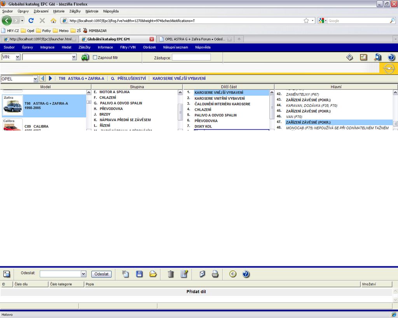Open the Nákupní seznam menu
This screenshot has height=318, width=398.
175,47
